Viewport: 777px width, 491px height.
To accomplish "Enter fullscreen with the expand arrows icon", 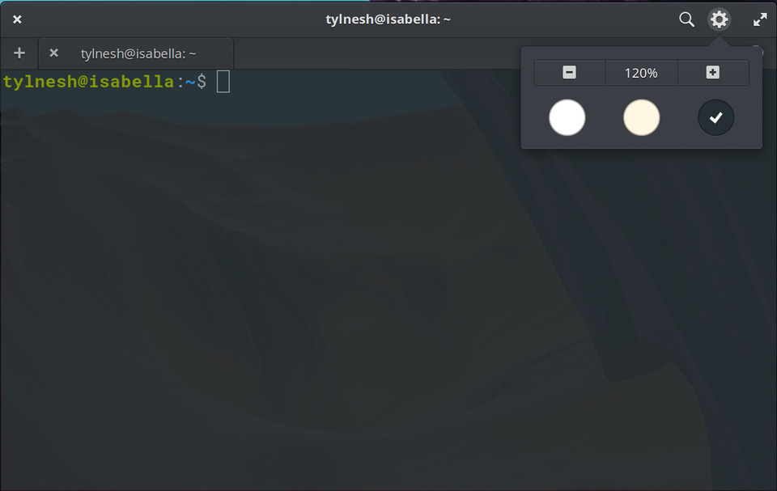I will pyautogui.click(x=760, y=20).
